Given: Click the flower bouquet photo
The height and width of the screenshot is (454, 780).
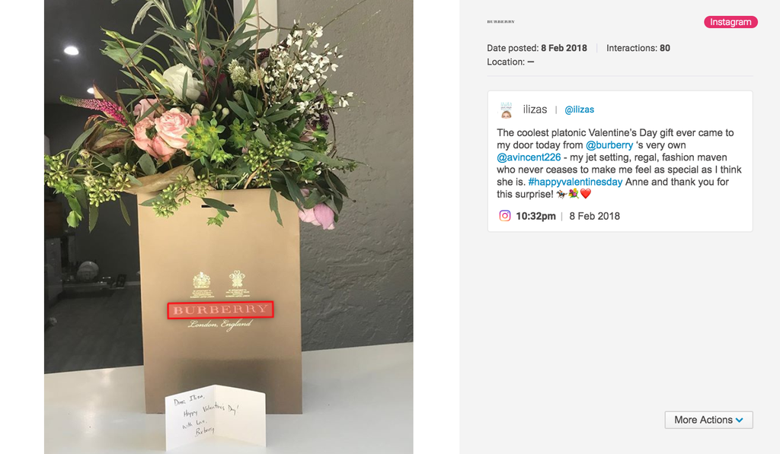Looking at the screenshot, I should (x=229, y=227).
